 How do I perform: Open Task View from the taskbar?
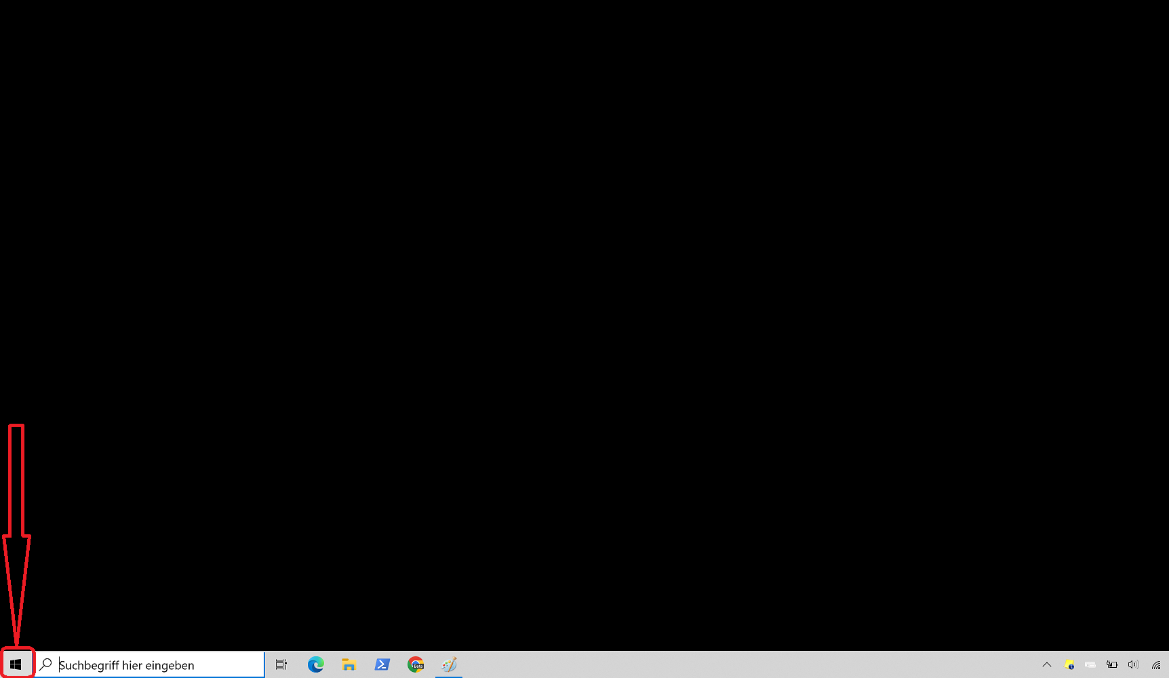(281, 664)
